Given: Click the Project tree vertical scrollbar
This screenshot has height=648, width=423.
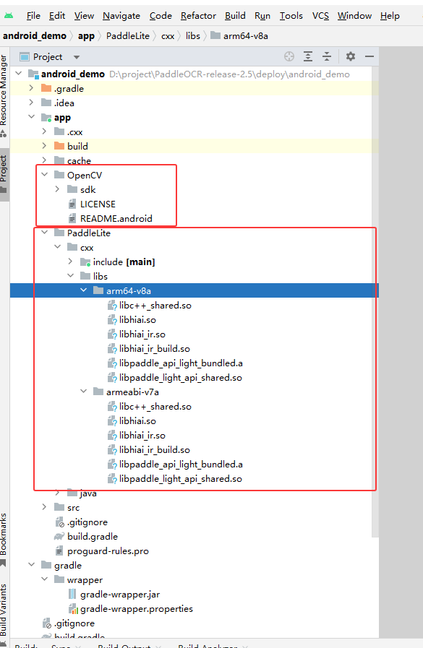Looking at the screenshot, I should pos(375,301).
